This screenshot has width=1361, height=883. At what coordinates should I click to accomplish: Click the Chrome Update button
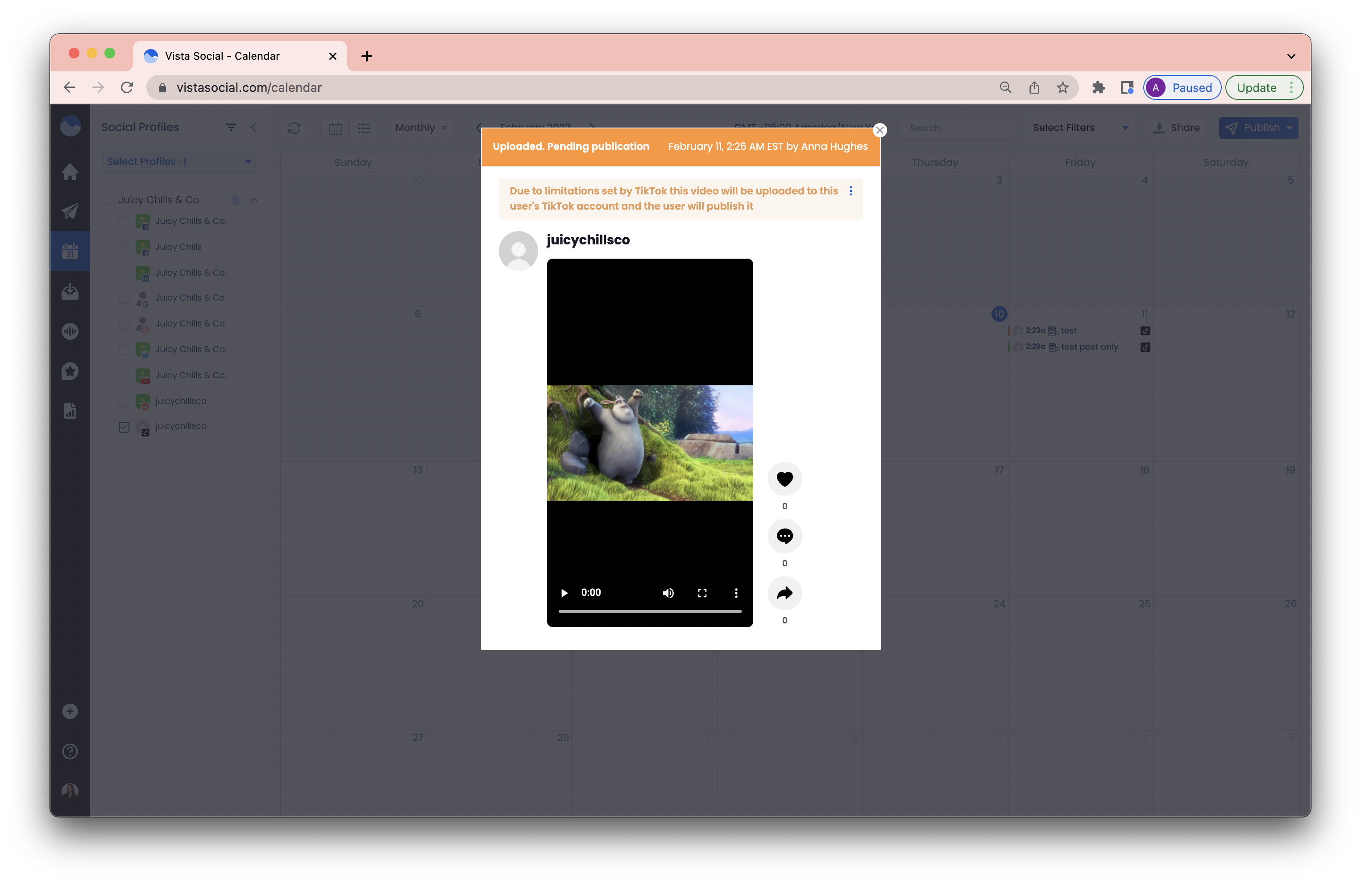pos(1264,87)
